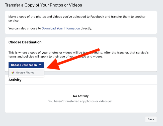163x126 pixels.
Task: Click the 'You can also choose to' text
Action: [x=25, y=28]
